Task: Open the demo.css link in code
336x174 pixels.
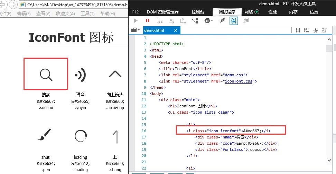Action: click(x=234, y=75)
